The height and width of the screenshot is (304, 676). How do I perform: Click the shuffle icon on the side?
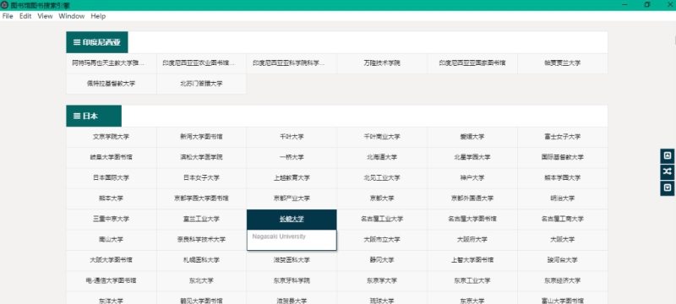coord(668,171)
